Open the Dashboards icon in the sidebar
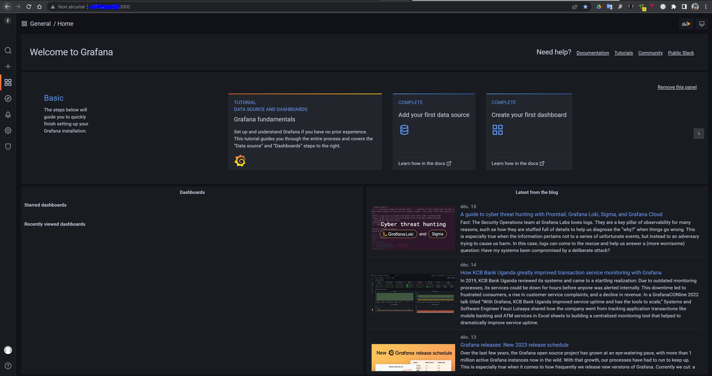 (x=8, y=83)
